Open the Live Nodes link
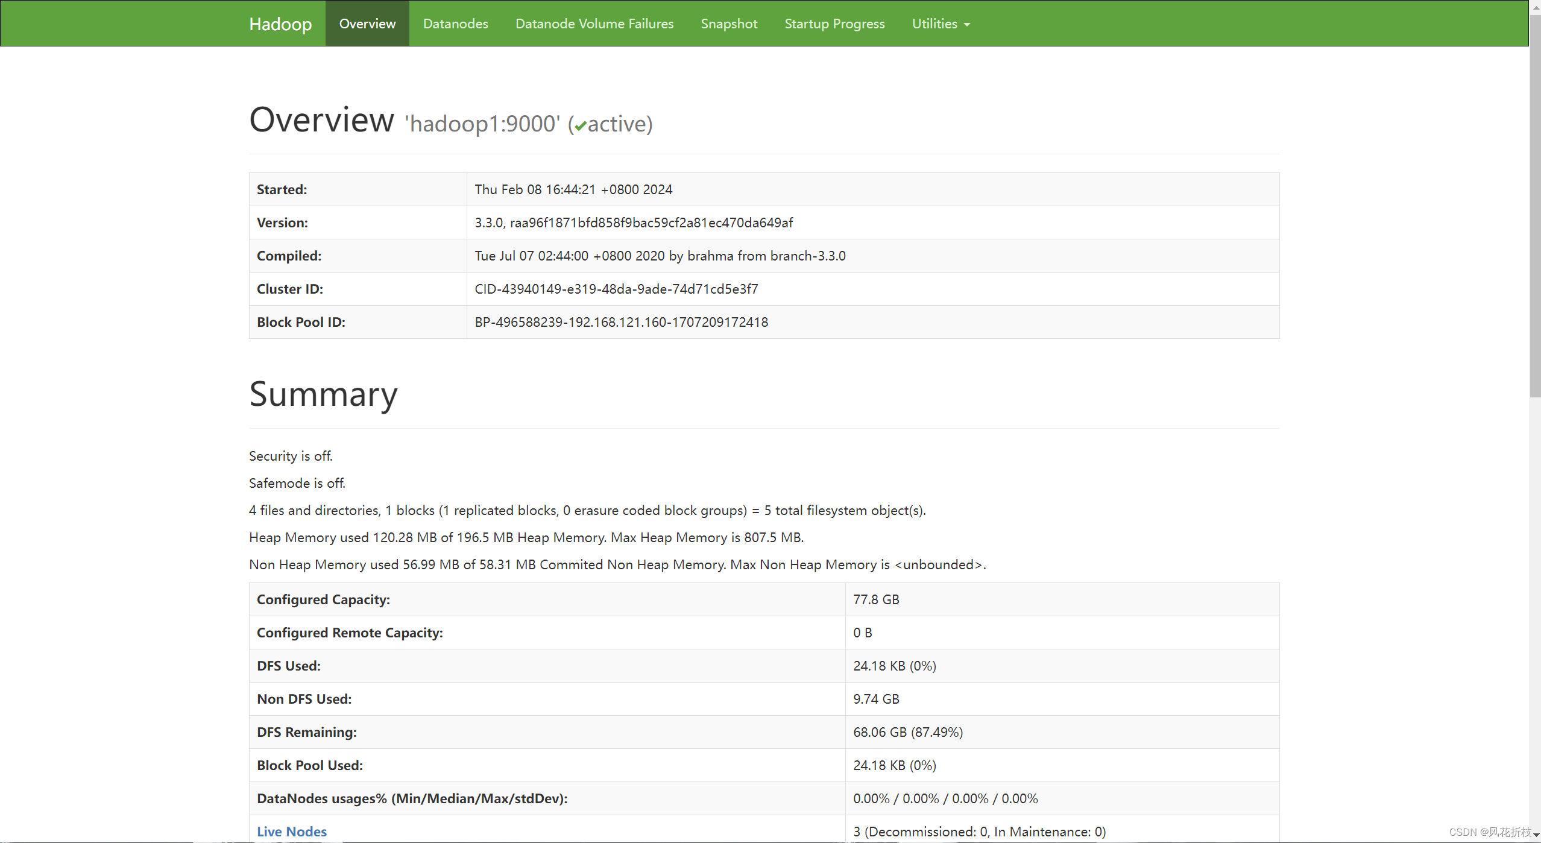The image size is (1541, 843). [x=292, y=832]
